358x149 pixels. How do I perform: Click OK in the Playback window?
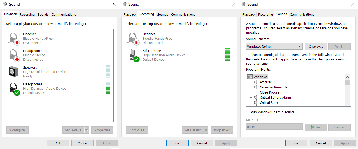58,143
